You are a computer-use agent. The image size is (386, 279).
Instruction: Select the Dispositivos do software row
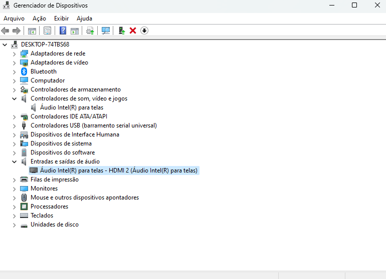click(x=63, y=152)
